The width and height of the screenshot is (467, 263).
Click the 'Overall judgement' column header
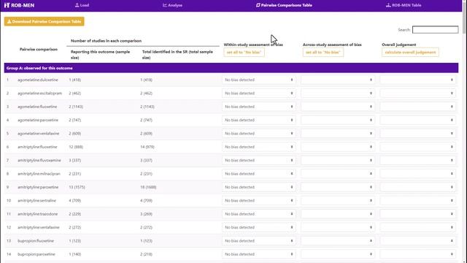click(399, 45)
